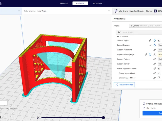Click the material usage spool icon
This screenshot has width=162, height=121.
click(x=144, y=108)
